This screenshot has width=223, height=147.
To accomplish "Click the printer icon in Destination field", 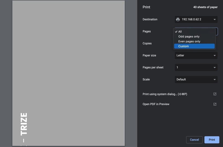I will coord(178,19).
